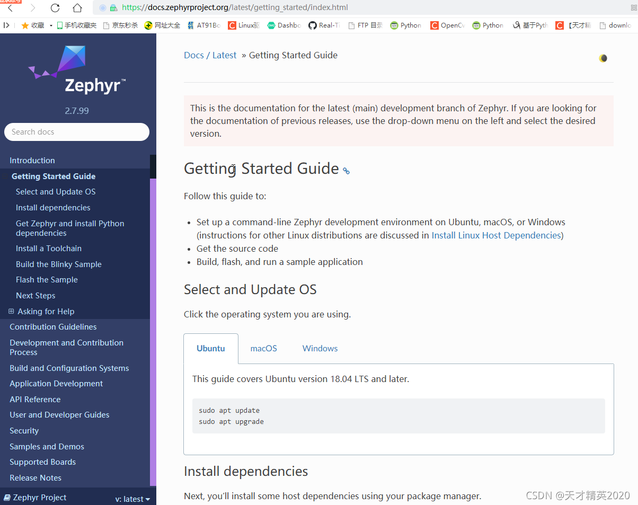Open Supported Boards in sidebar
638x505 pixels.
tap(43, 462)
